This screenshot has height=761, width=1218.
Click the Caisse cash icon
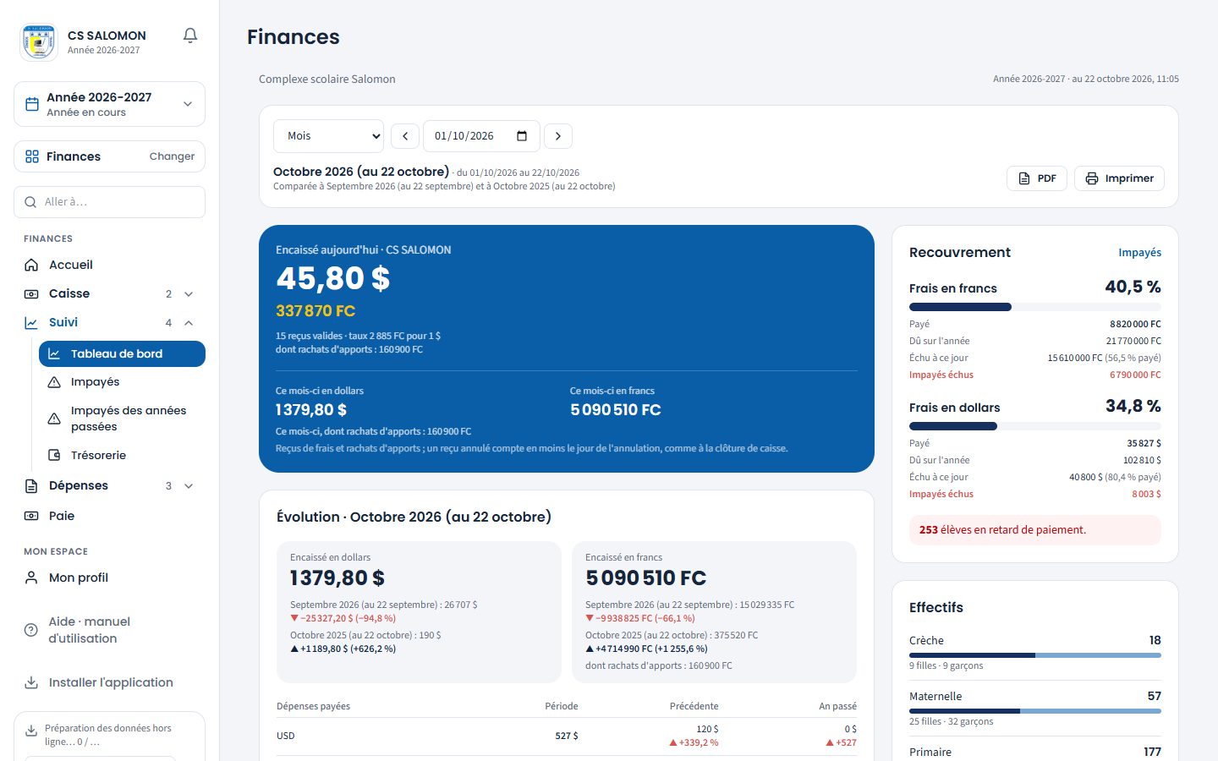pos(31,293)
